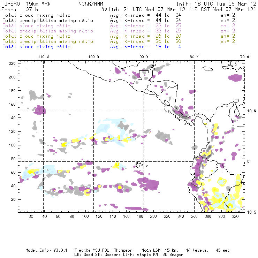Click the 'DIFF: simple' footer text
Viewport: 258px width, 258px height.
coord(136,255)
